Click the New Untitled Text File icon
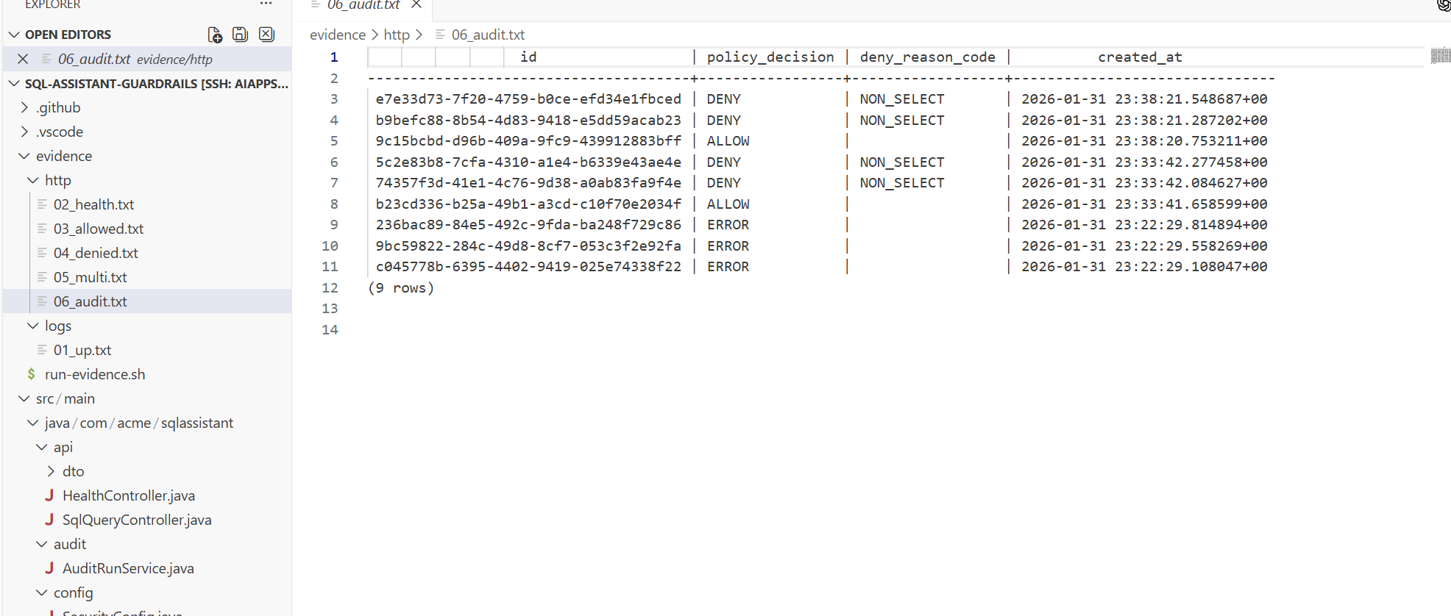 (215, 35)
